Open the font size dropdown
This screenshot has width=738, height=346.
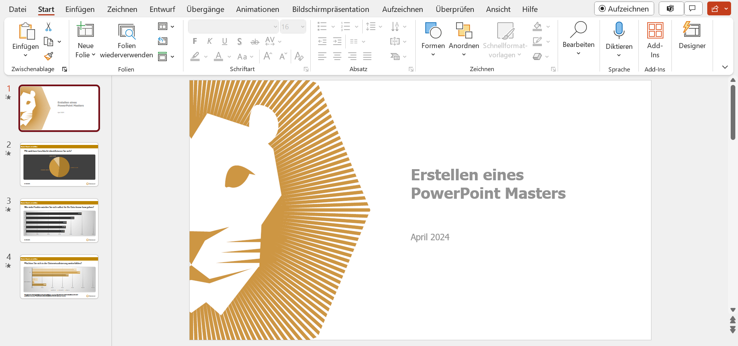point(303,27)
